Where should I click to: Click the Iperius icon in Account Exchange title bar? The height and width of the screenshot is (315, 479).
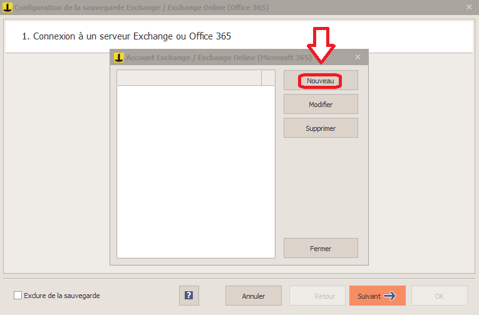tap(119, 57)
